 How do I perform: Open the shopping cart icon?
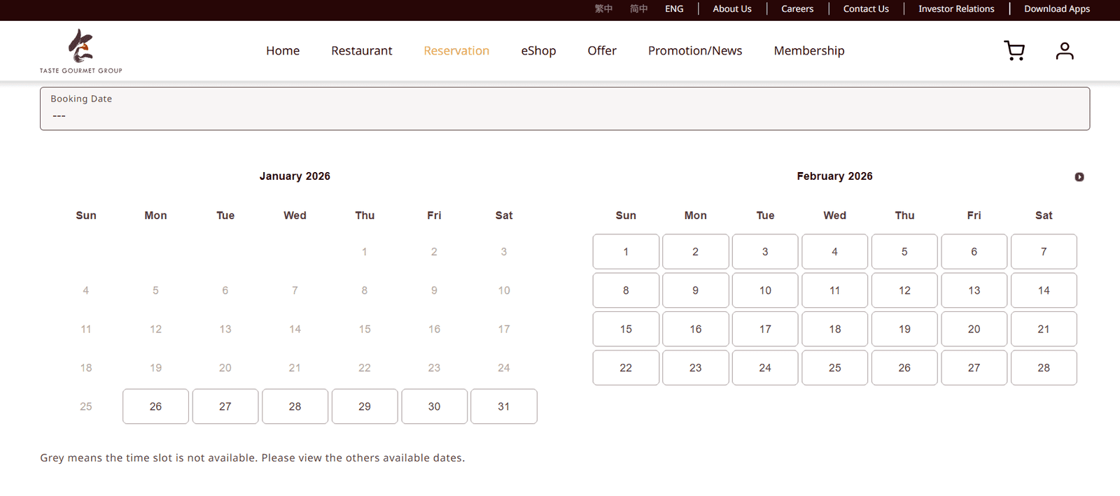pos(1014,50)
